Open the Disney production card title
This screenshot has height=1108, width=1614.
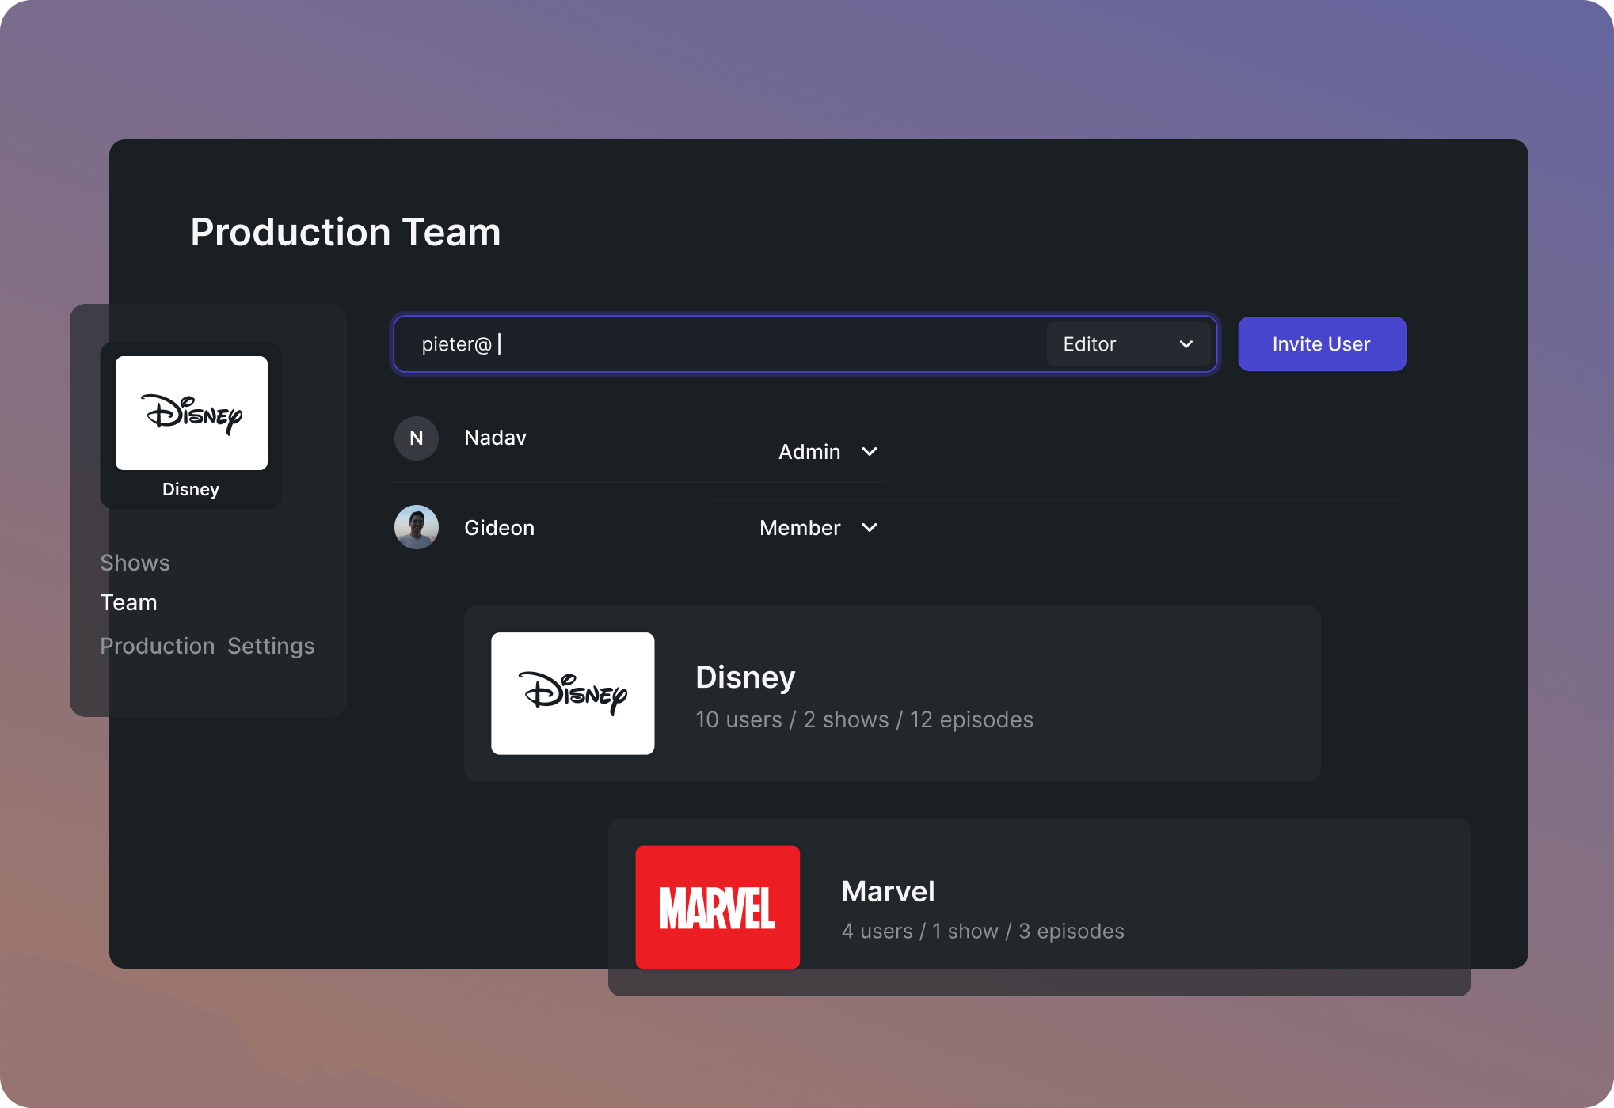click(x=745, y=677)
